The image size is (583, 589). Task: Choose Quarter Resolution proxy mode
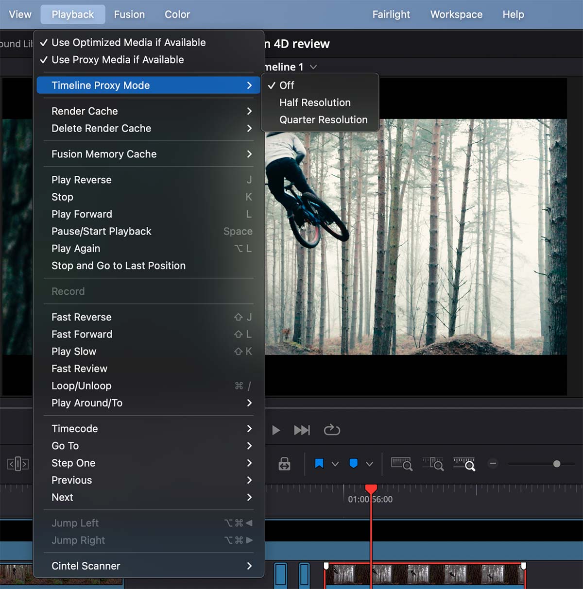click(323, 120)
